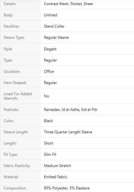
Task: Click the Regular Sleeve text
Action: click(56, 38)
